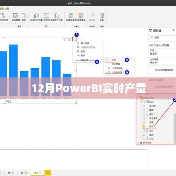Open dropdown arrow under 更多视觉对象
This screenshot has height=176, width=176.
point(56,23)
